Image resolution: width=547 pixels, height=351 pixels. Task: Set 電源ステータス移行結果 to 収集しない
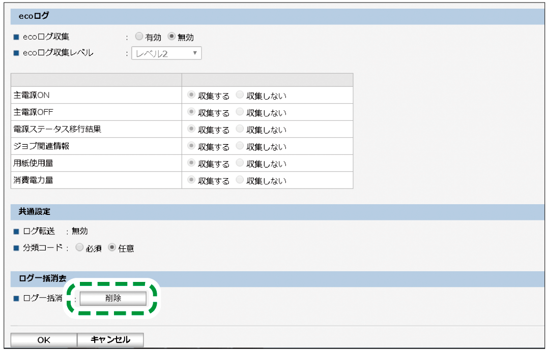[x=240, y=129]
